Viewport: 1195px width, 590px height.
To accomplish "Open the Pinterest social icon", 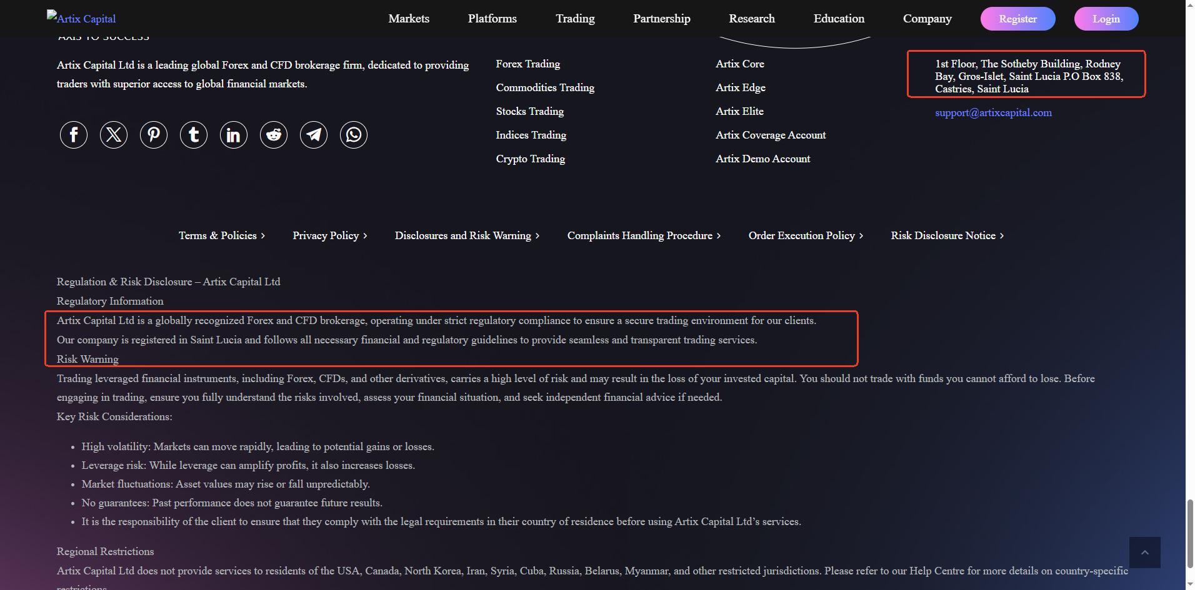I will (154, 135).
